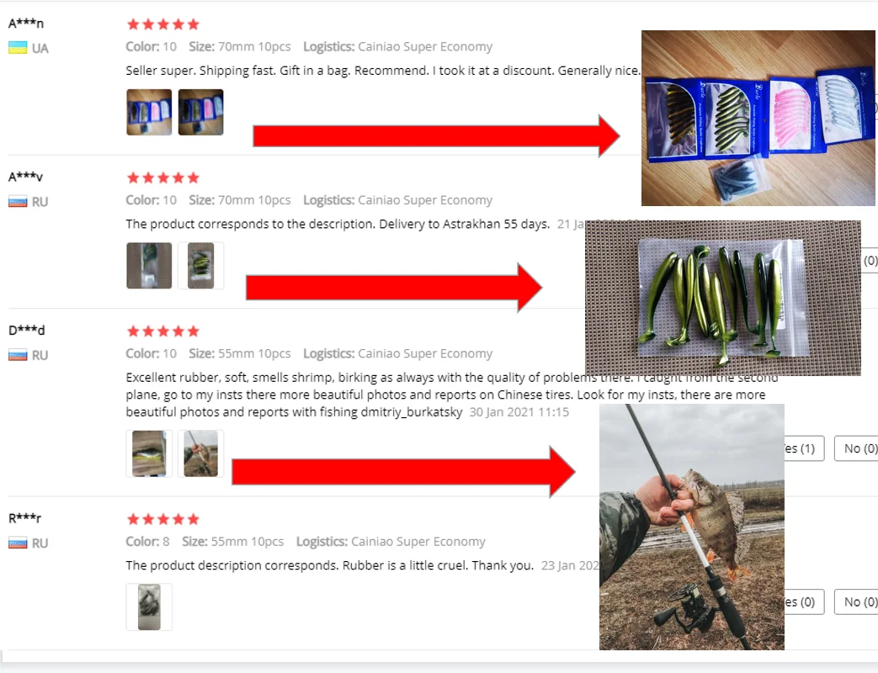Screen dimensions: 878x673
Task: Click Russian flag icon under D***d
Action: 18,355
